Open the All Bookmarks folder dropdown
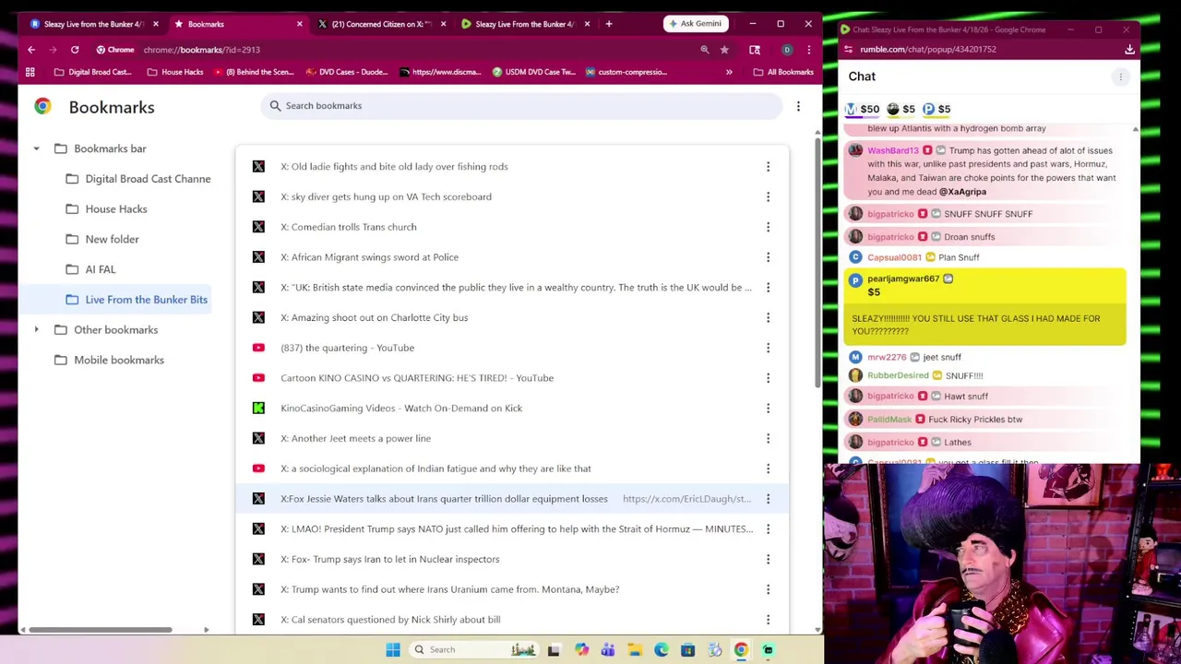Screen dimensions: 1181x664 (x=783, y=72)
